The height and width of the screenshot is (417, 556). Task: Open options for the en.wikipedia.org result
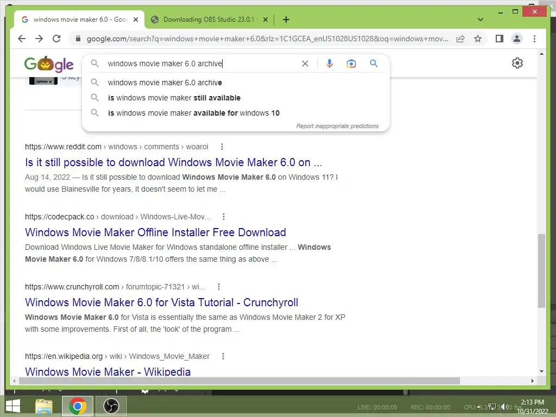click(x=223, y=356)
